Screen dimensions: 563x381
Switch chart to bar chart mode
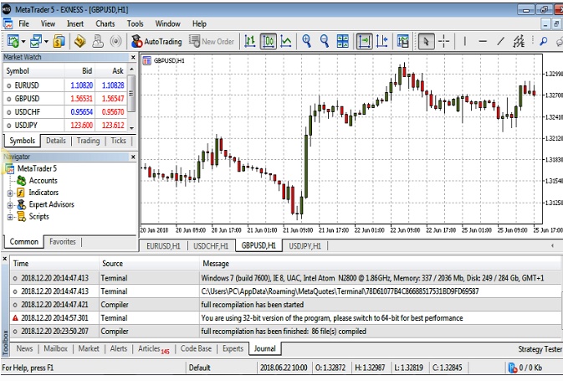click(250, 41)
